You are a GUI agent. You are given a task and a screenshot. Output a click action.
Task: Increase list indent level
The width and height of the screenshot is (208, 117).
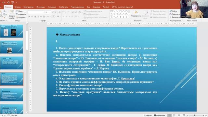coord(76,12)
